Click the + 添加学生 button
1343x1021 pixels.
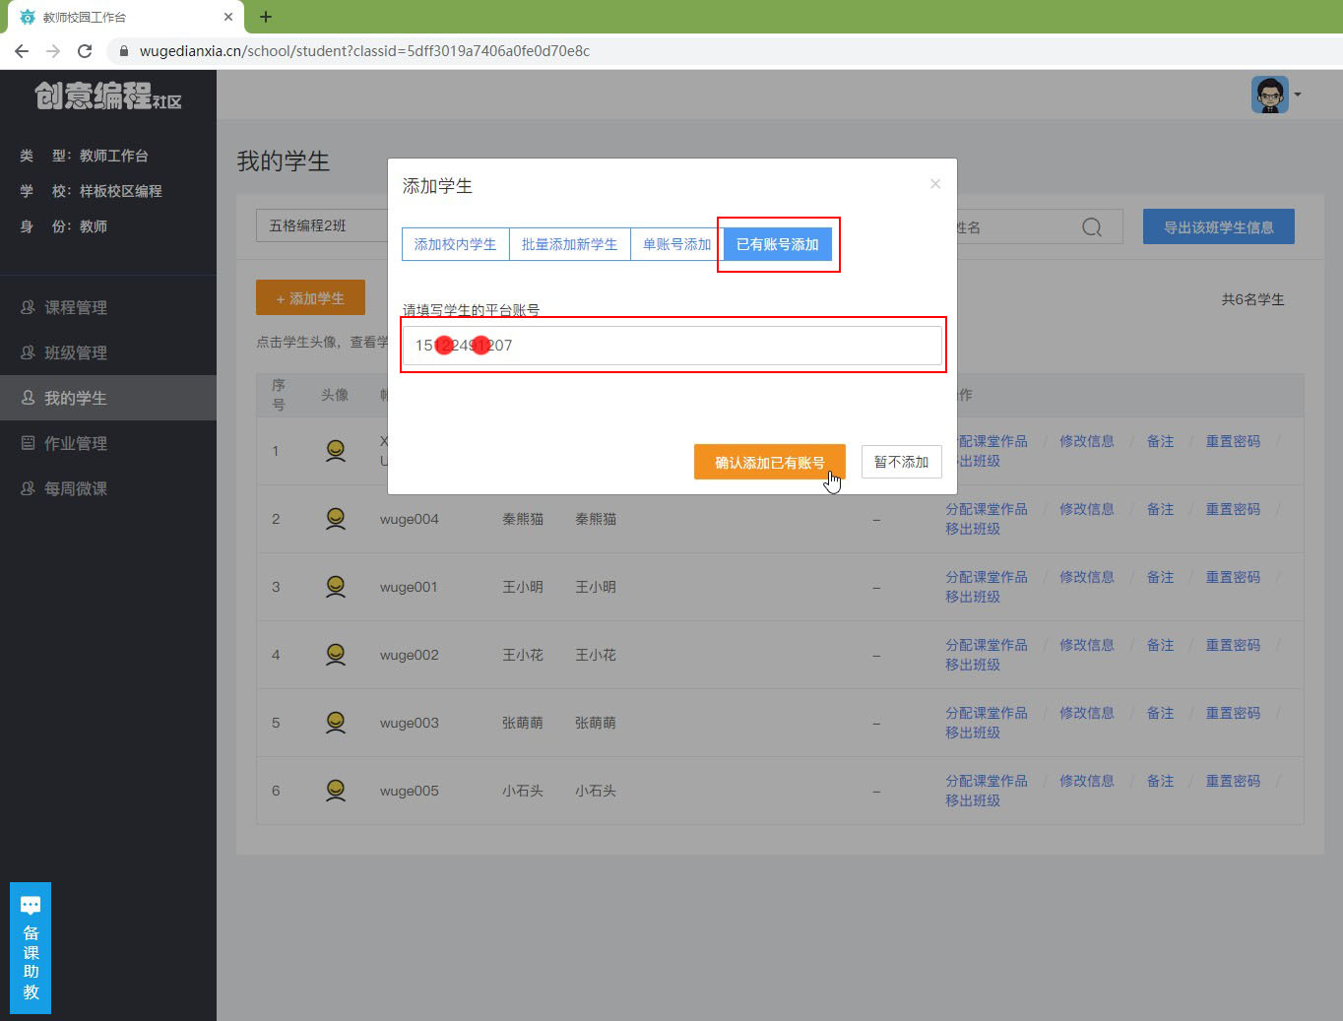tap(310, 297)
